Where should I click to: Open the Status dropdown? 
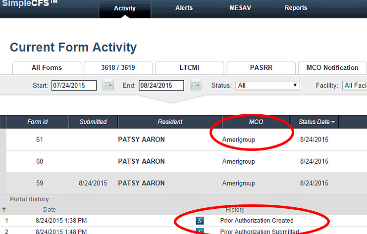pos(268,86)
